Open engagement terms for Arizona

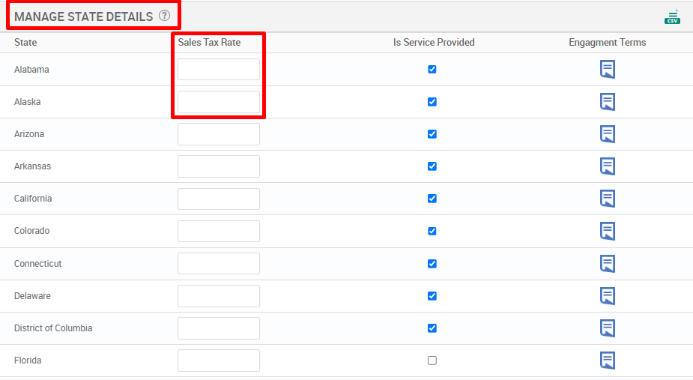tap(608, 134)
